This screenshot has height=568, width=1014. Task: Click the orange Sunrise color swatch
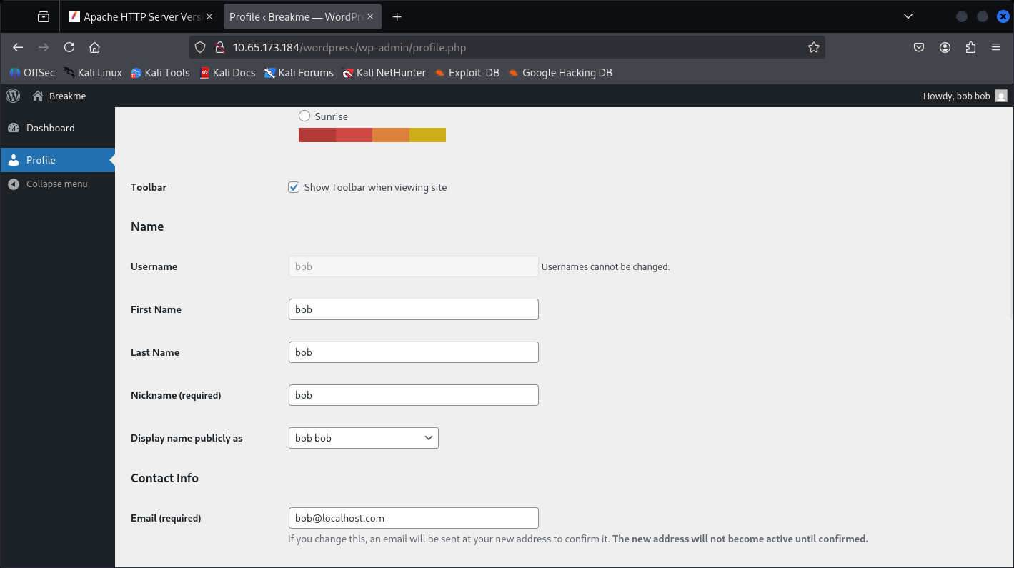point(391,135)
